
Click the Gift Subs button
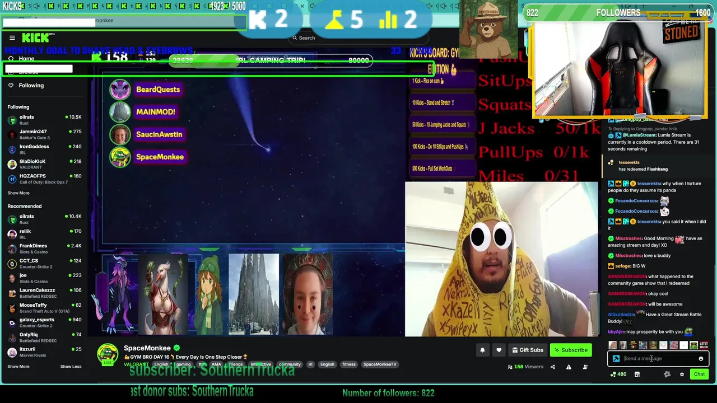(x=528, y=350)
